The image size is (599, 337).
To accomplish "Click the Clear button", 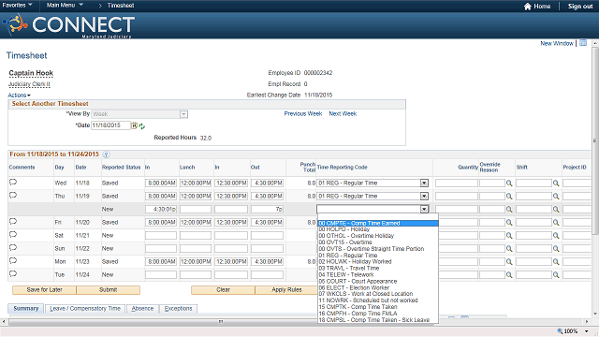I will (223, 290).
